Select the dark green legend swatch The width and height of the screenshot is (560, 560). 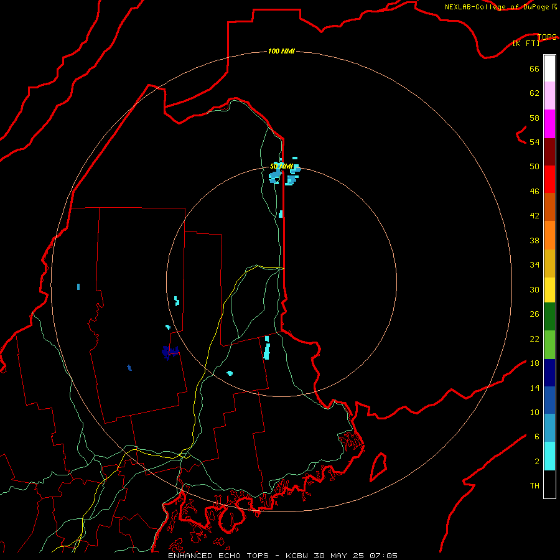549,317
